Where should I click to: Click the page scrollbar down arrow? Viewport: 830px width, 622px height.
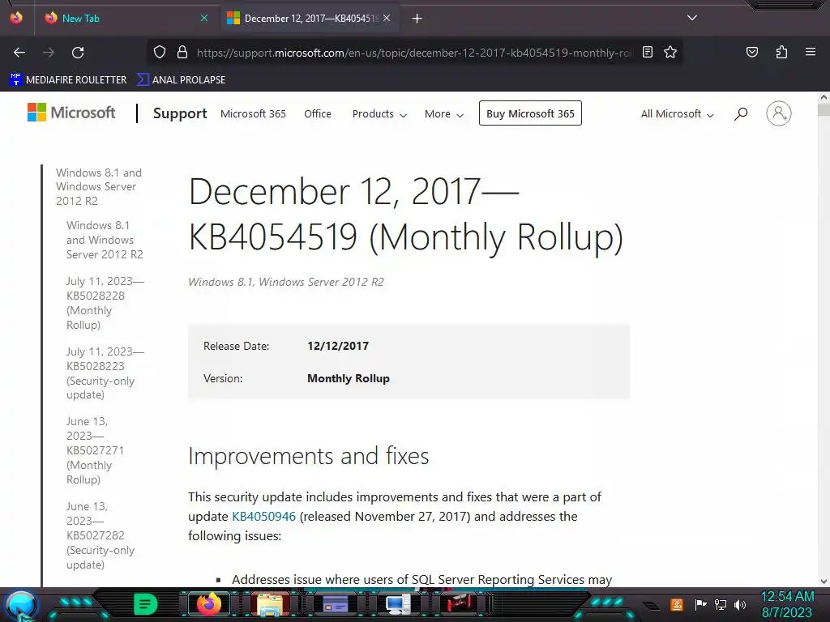pos(824,581)
